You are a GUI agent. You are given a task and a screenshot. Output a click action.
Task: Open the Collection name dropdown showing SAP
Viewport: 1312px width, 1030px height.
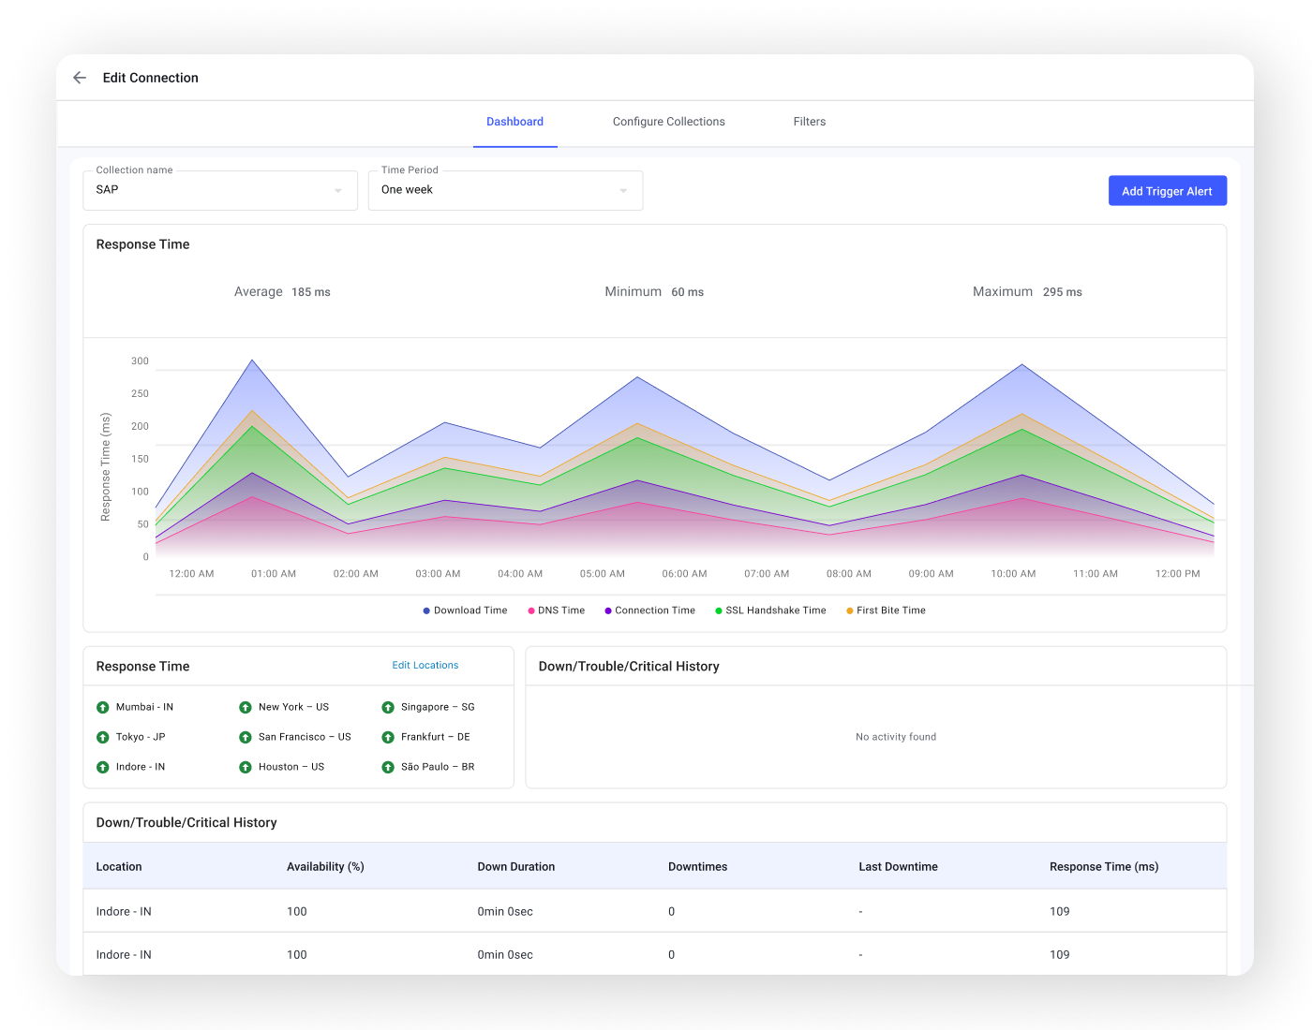pyautogui.click(x=220, y=190)
